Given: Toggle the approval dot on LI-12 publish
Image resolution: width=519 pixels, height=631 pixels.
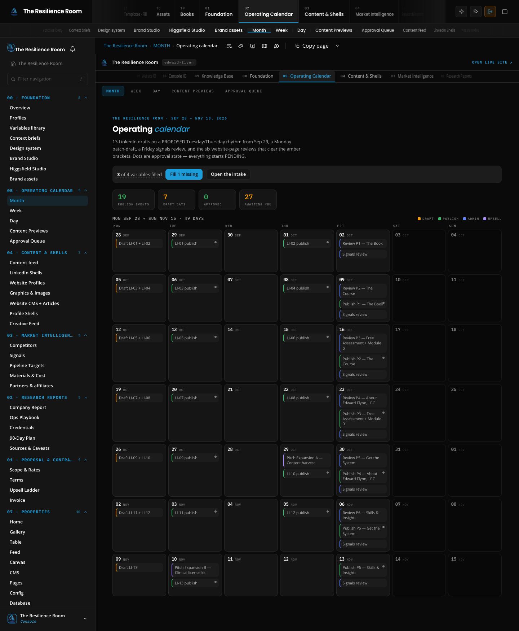Looking at the screenshot, I should (328, 512).
